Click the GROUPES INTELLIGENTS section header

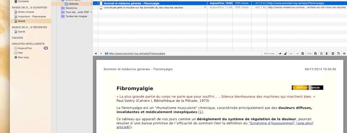pyautogui.click(x=28, y=44)
